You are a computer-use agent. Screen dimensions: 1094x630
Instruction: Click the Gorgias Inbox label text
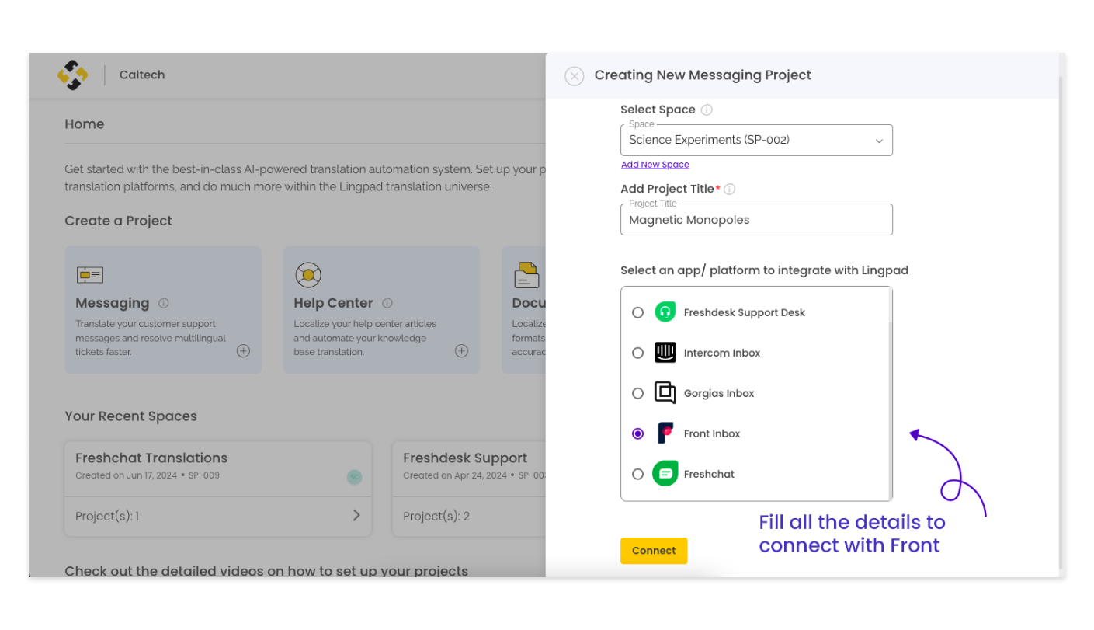point(719,394)
